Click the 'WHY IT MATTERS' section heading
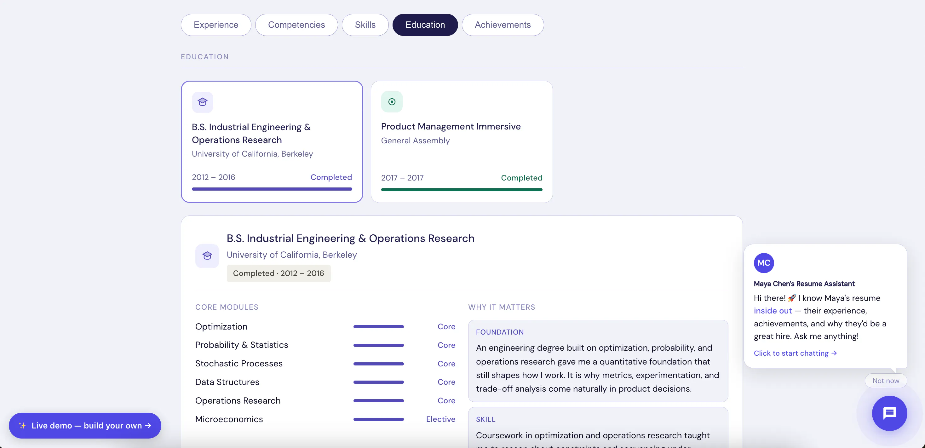 501,307
